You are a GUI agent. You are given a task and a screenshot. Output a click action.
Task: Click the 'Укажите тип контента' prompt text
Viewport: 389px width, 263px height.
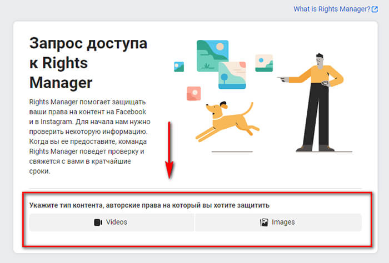149,205
